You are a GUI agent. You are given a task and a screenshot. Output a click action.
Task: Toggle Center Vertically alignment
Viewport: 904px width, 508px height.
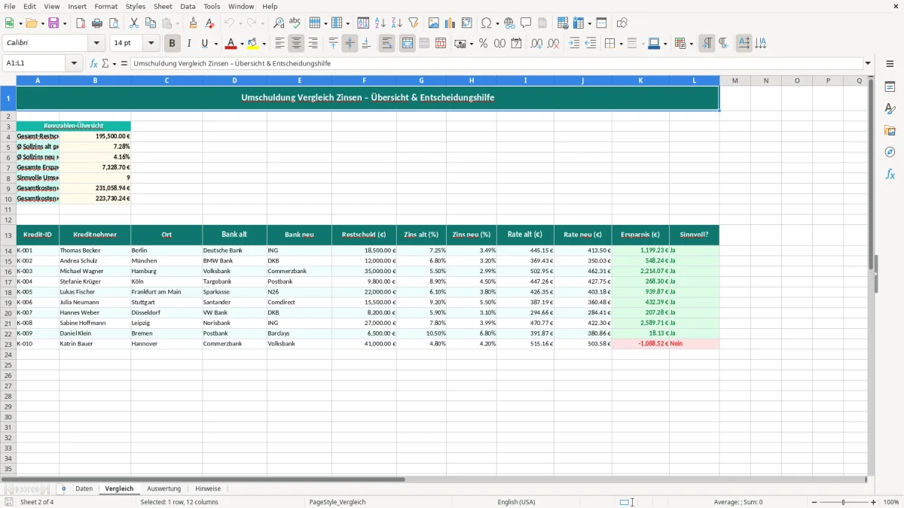[350, 44]
